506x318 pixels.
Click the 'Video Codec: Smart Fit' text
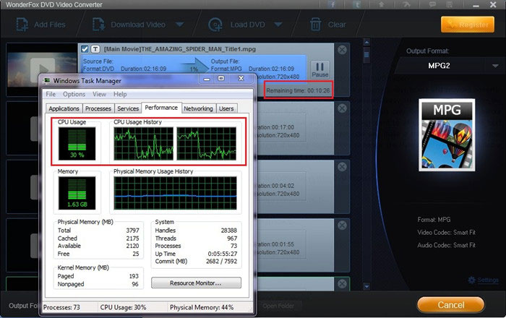446,232
